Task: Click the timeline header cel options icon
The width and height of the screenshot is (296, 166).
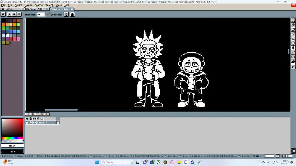Action: [42, 119]
